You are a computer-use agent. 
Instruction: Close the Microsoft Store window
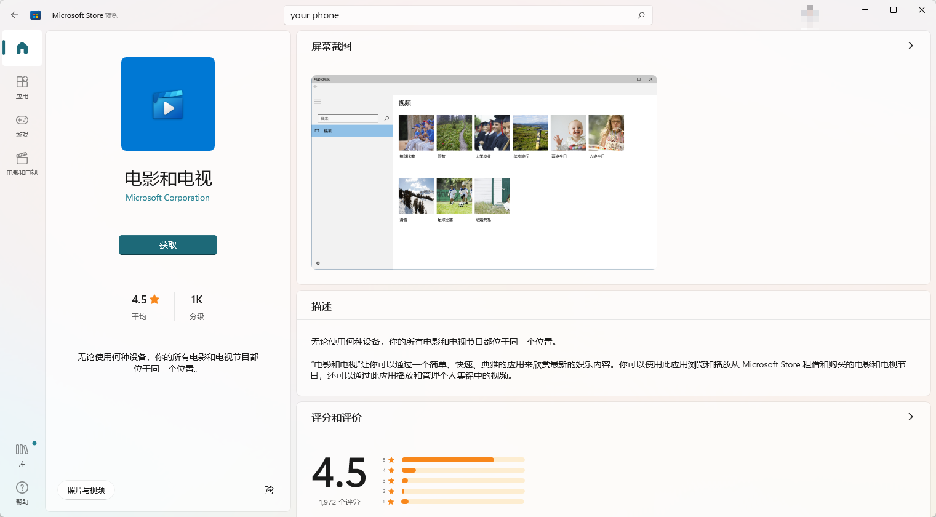click(922, 10)
